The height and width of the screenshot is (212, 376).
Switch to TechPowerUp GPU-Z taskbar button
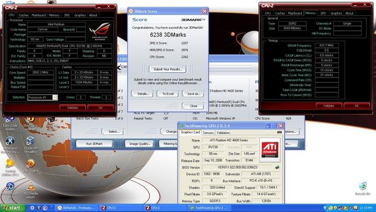pos(210,208)
